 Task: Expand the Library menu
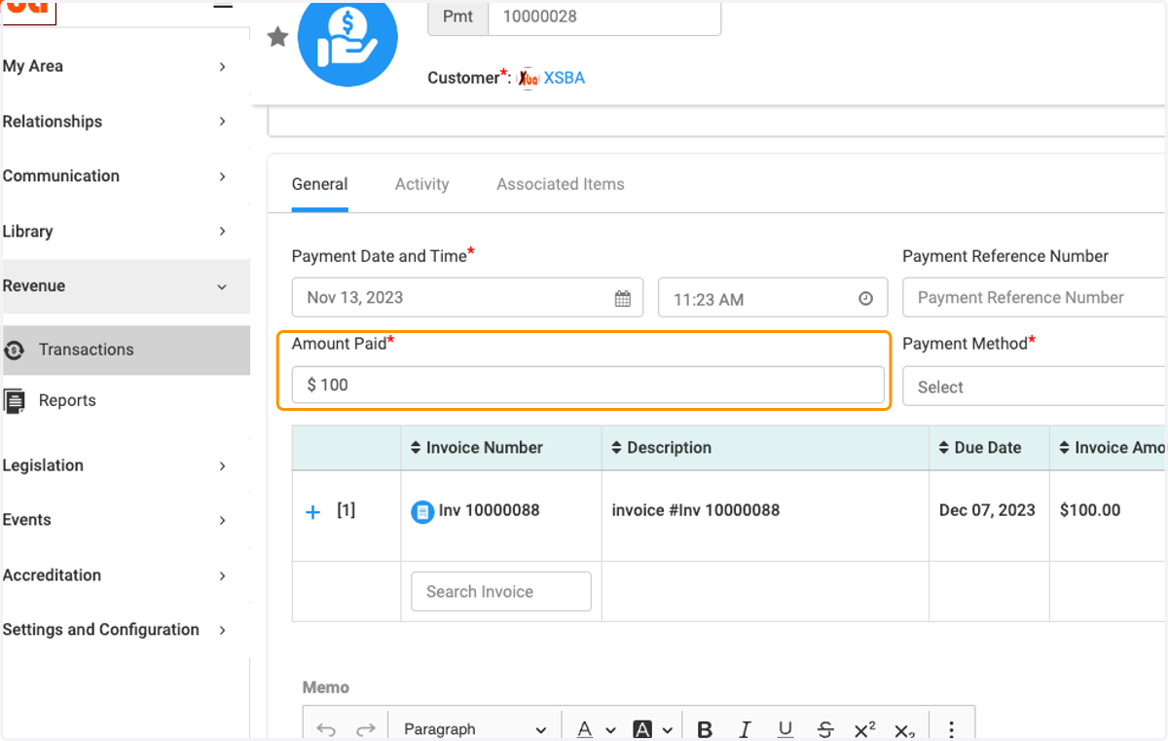tap(222, 232)
